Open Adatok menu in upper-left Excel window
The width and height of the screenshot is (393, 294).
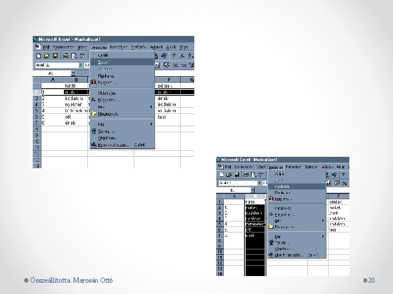pos(157,47)
